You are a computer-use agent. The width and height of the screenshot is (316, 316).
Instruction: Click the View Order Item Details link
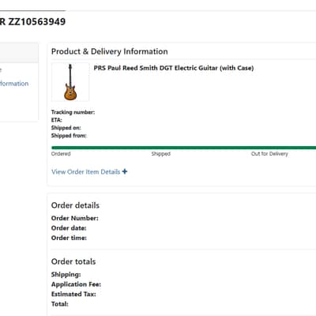click(86, 172)
